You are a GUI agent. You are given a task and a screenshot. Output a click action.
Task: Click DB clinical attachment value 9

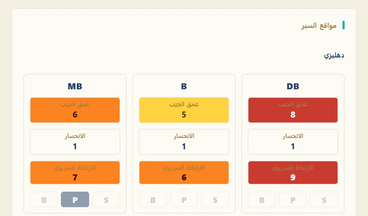click(x=293, y=173)
